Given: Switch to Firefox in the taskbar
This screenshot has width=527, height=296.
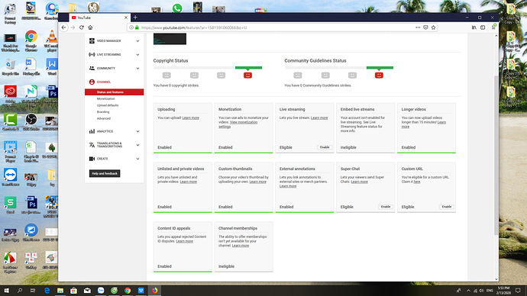Looking at the screenshot, I should pos(154,291).
